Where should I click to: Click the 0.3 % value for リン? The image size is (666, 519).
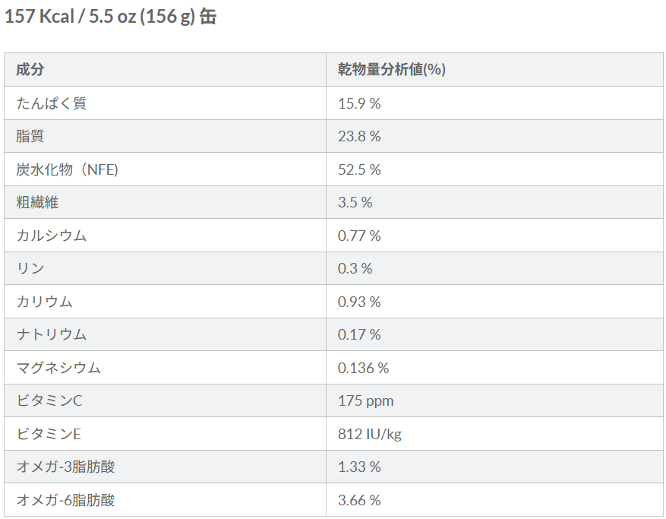pyautogui.click(x=355, y=268)
